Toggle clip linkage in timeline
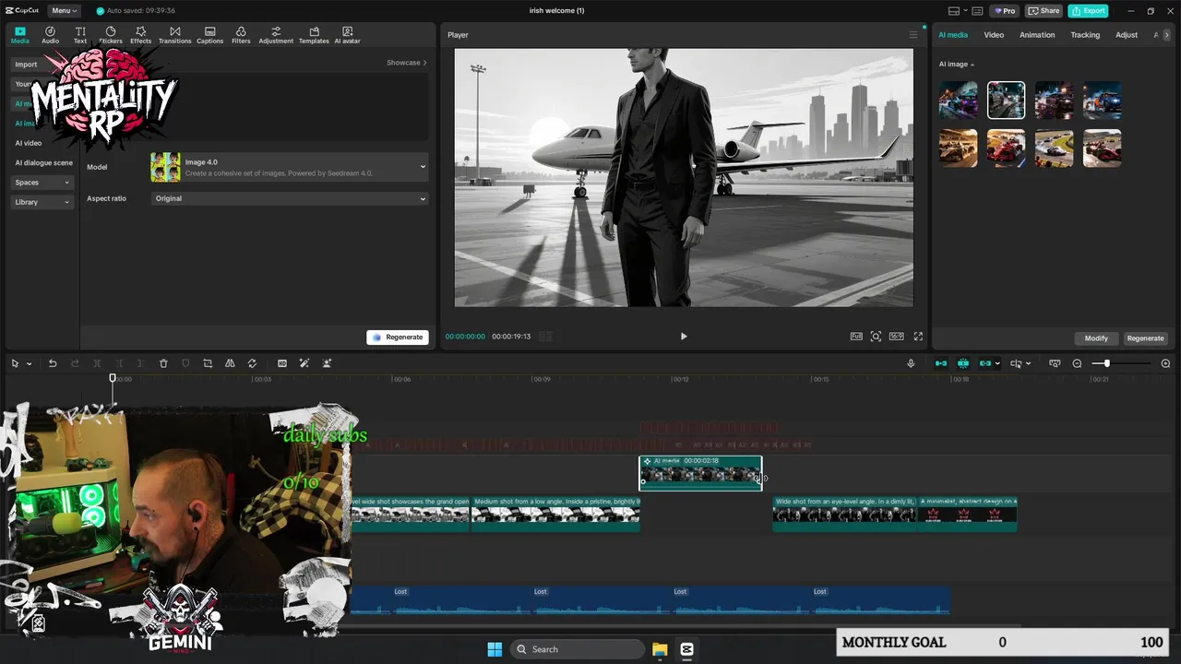 click(985, 363)
